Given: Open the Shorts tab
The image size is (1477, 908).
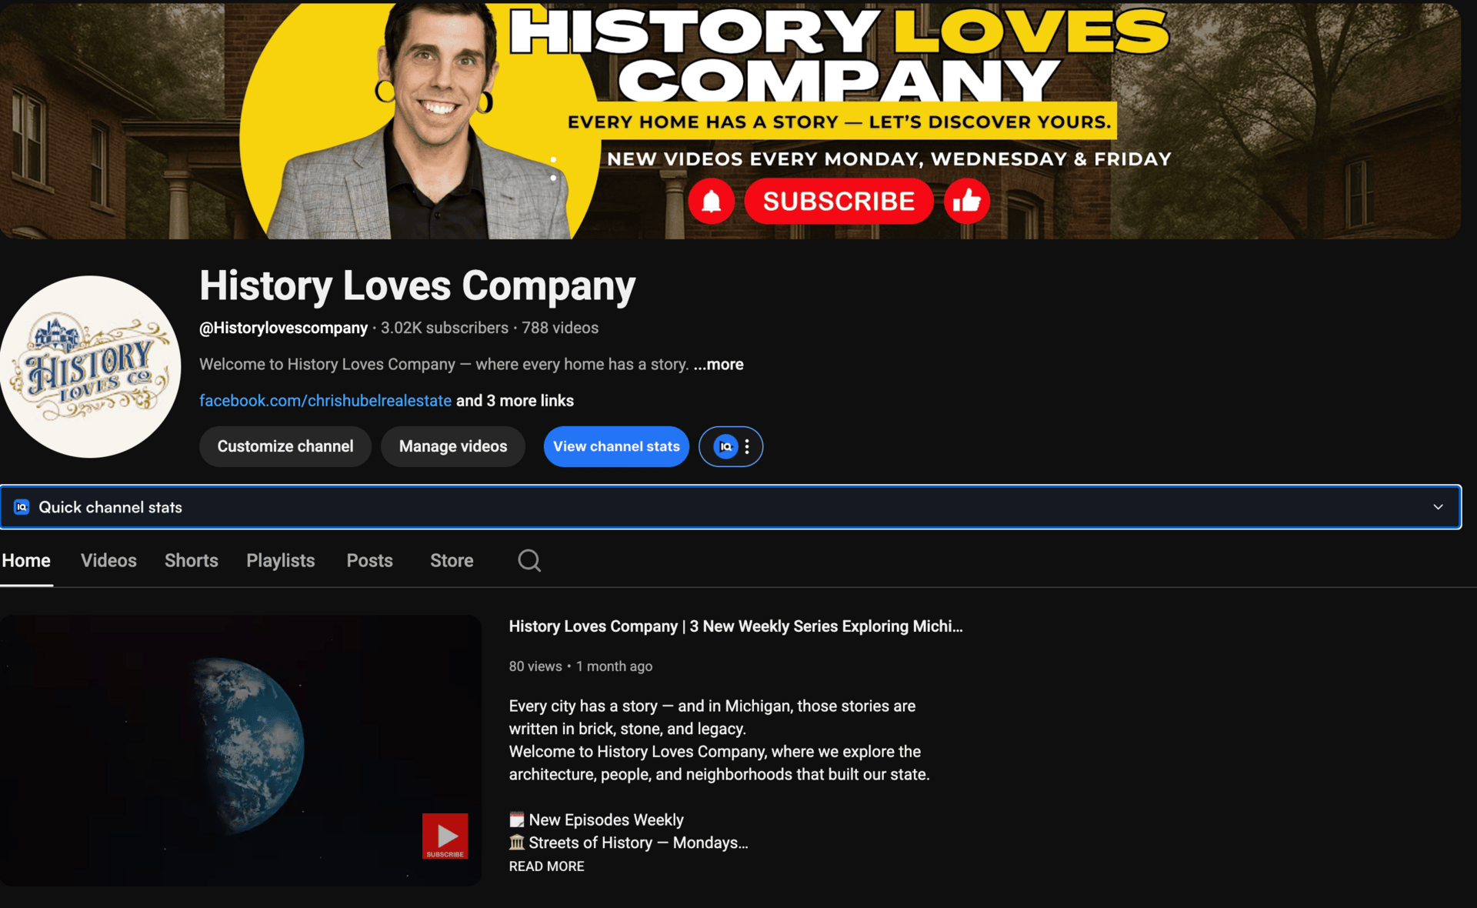Looking at the screenshot, I should [x=192, y=560].
